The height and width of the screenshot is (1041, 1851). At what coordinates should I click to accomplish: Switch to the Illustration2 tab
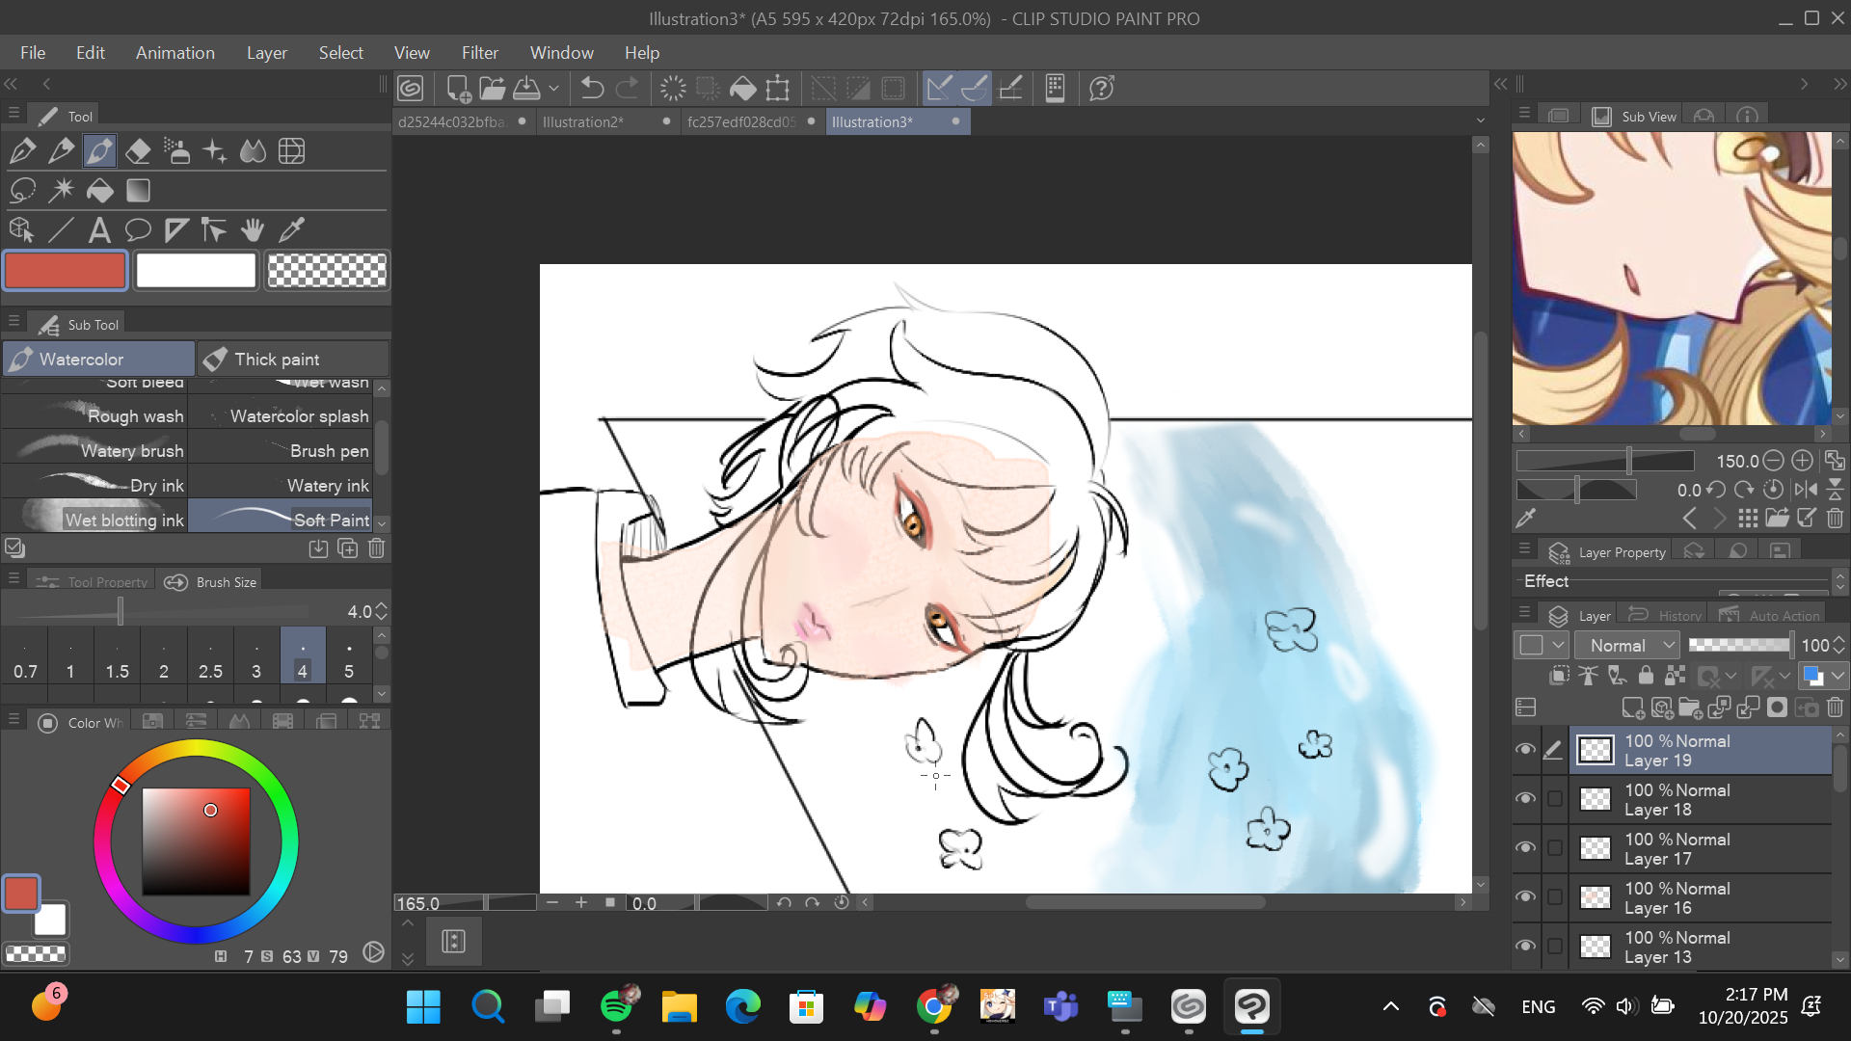(x=583, y=122)
